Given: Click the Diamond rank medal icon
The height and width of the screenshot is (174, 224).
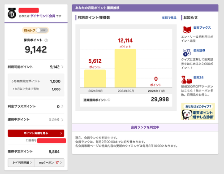Looking at the screenshot, I should pyautogui.click(x=12, y=13).
